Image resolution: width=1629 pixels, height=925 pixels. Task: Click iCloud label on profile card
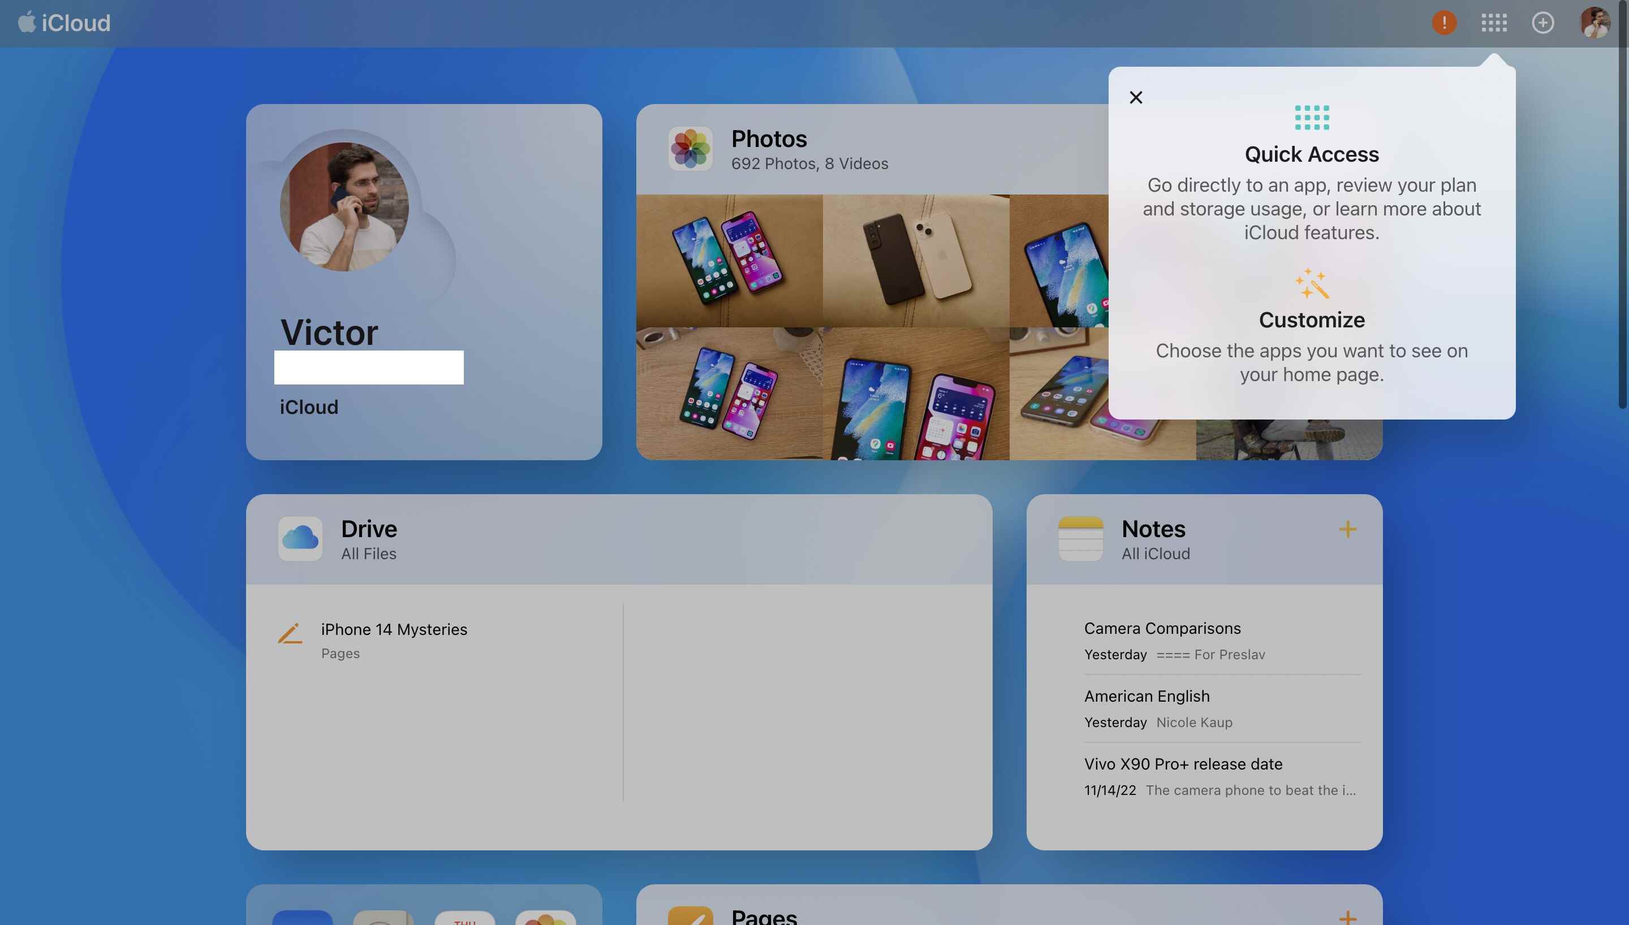click(309, 407)
